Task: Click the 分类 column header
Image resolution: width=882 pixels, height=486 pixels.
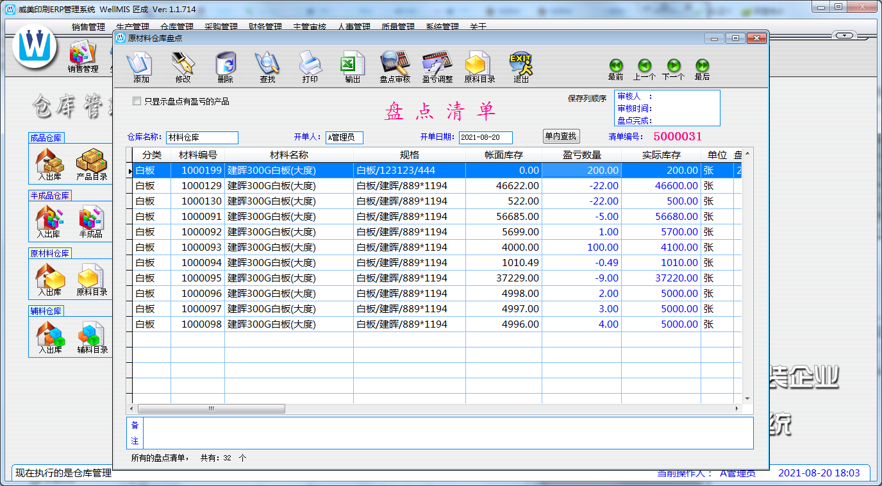Action: click(x=151, y=155)
